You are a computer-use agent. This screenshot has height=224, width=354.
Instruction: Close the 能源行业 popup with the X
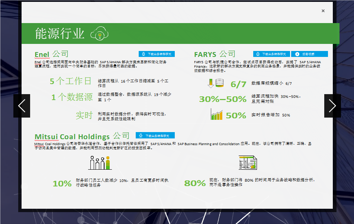point(323,11)
